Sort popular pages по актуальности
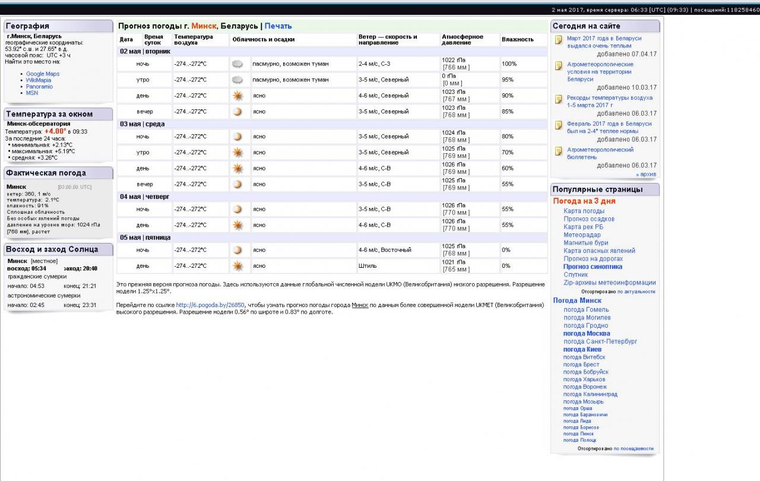This screenshot has height=481, width=760. pyautogui.click(x=636, y=292)
